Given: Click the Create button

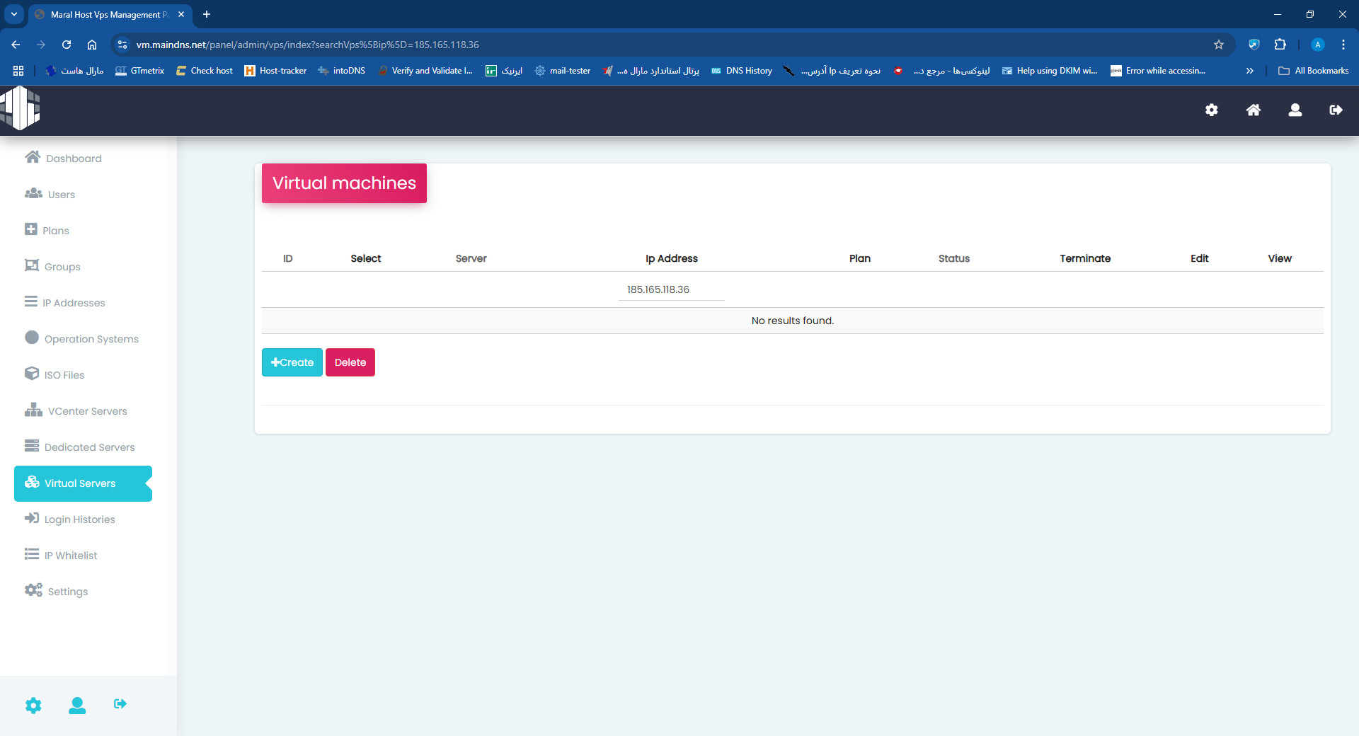Looking at the screenshot, I should (x=292, y=362).
